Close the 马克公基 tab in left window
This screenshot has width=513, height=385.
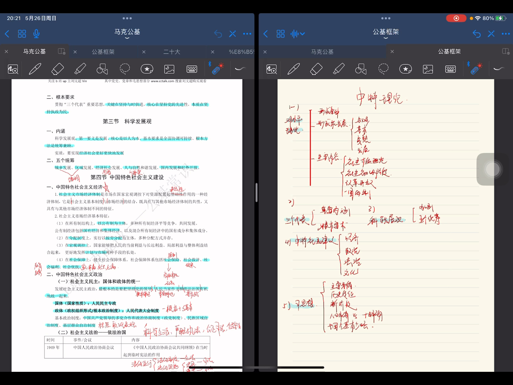pyautogui.click(x=6, y=52)
